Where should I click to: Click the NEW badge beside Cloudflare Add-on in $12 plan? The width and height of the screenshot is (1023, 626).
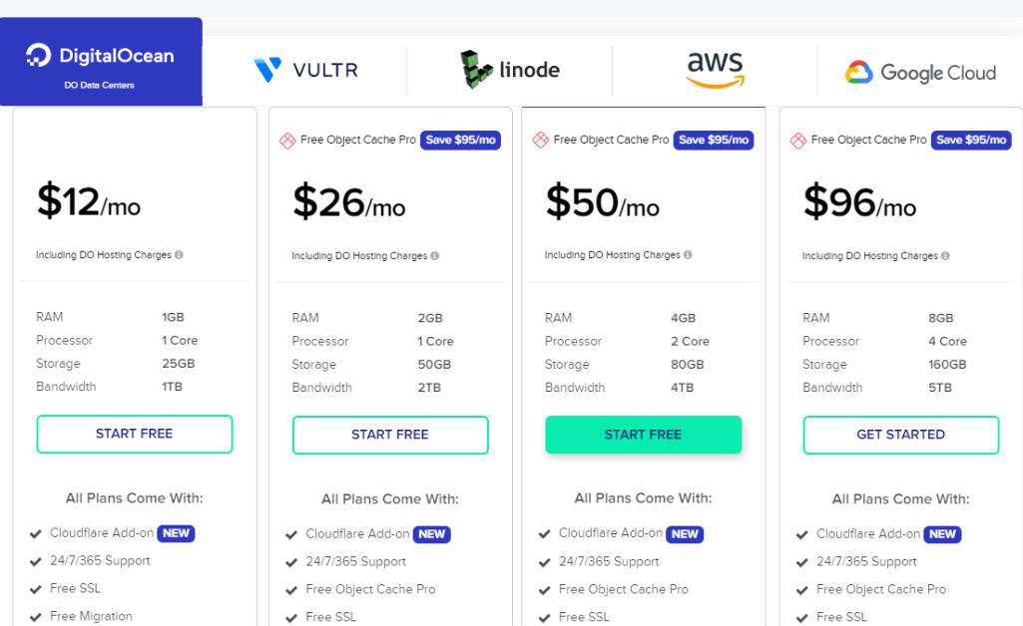click(176, 533)
